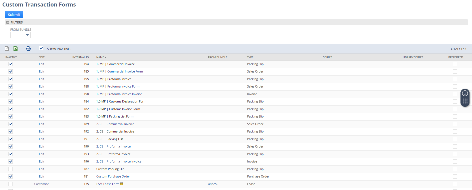Click Customise for FAM Lease Form

pyautogui.click(x=42, y=184)
